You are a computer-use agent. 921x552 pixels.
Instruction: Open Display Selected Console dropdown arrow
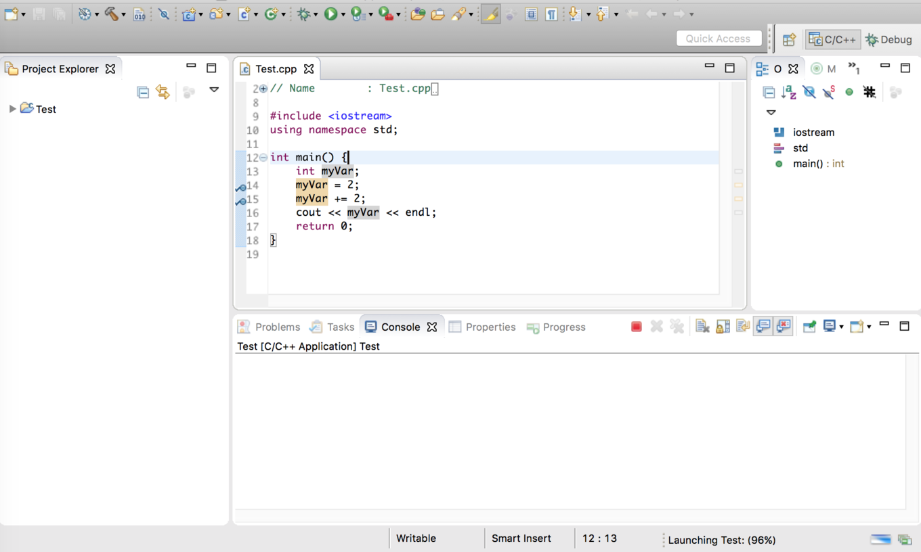click(x=841, y=327)
